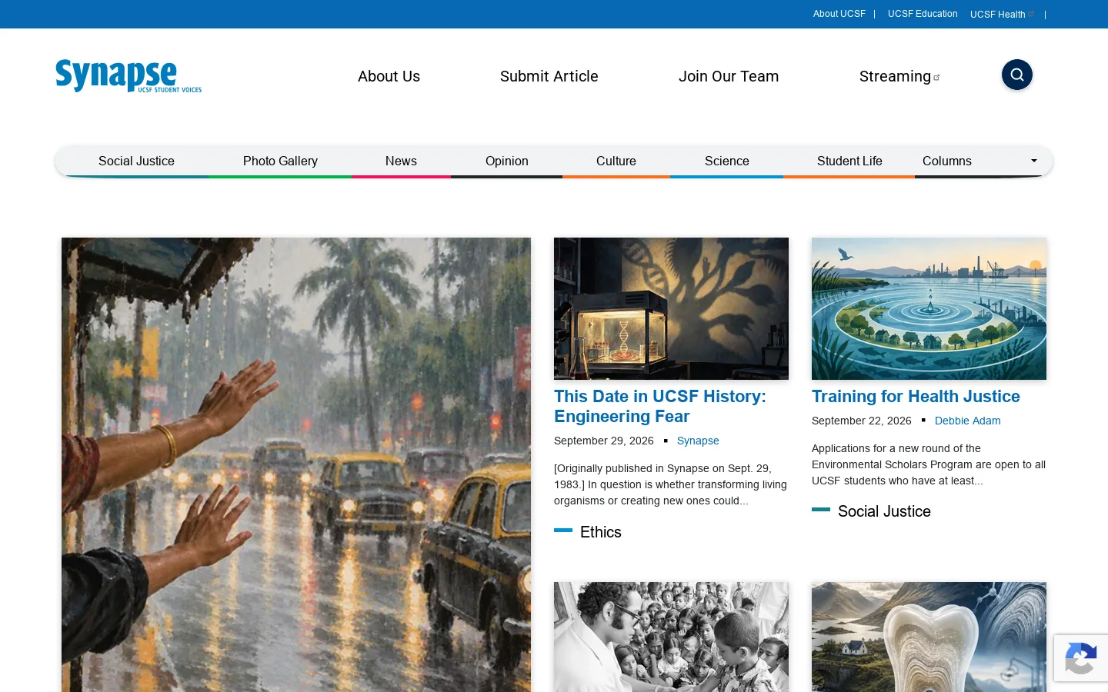Open the Social Justice category tab
The height and width of the screenshot is (692, 1108).
[x=136, y=161]
